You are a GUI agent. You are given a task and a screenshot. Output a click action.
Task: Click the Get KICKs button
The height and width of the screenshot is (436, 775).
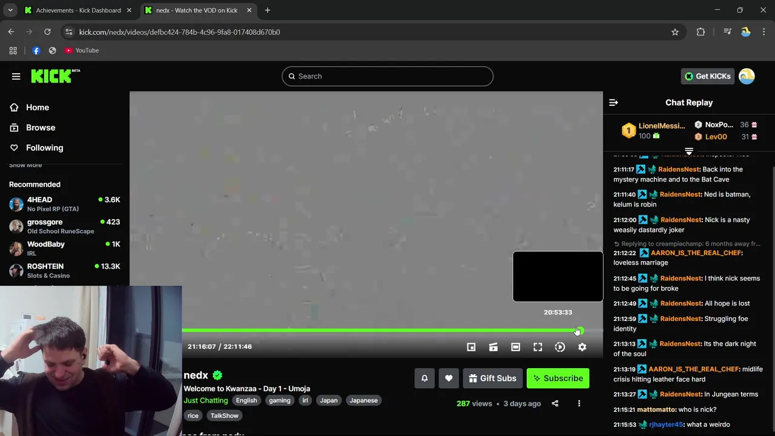(x=708, y=76)
